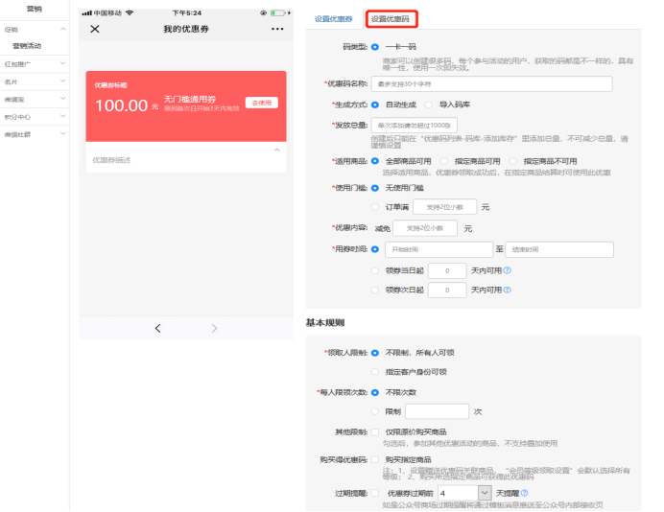
Task: Click 去使用 button on the coupon card
Action: [262, 103]
